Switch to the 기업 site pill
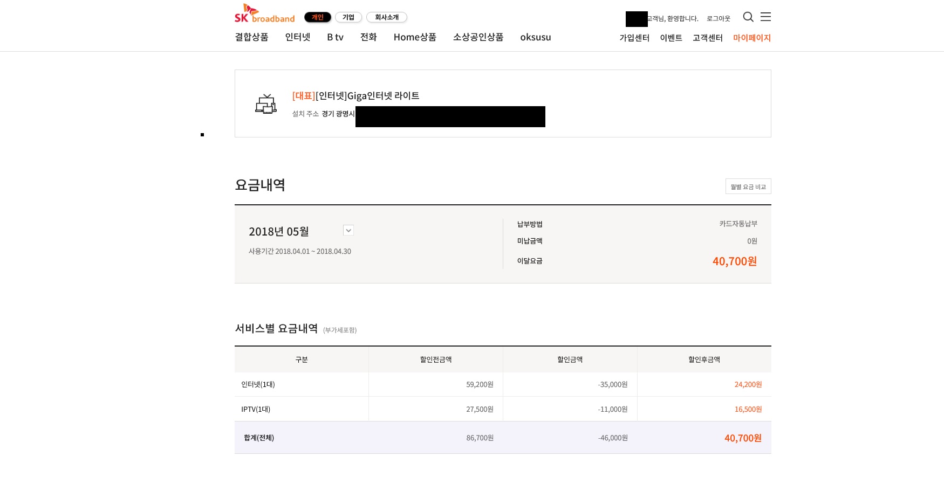 tap(348, 17)
